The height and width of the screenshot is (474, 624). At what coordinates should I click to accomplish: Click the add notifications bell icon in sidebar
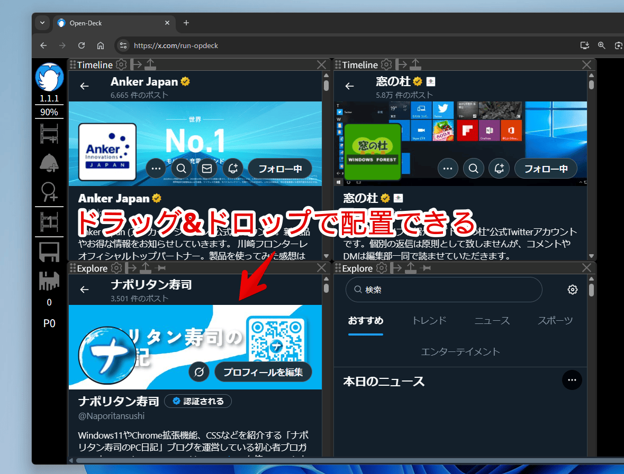tap(49, 163)
